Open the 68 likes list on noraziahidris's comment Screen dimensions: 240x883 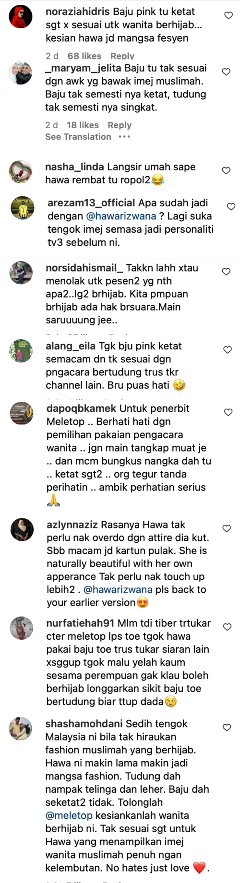click(84, 56)
